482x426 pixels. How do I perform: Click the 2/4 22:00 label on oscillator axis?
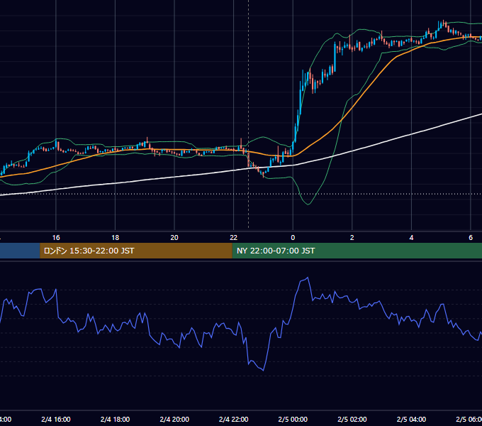[234, 419]
